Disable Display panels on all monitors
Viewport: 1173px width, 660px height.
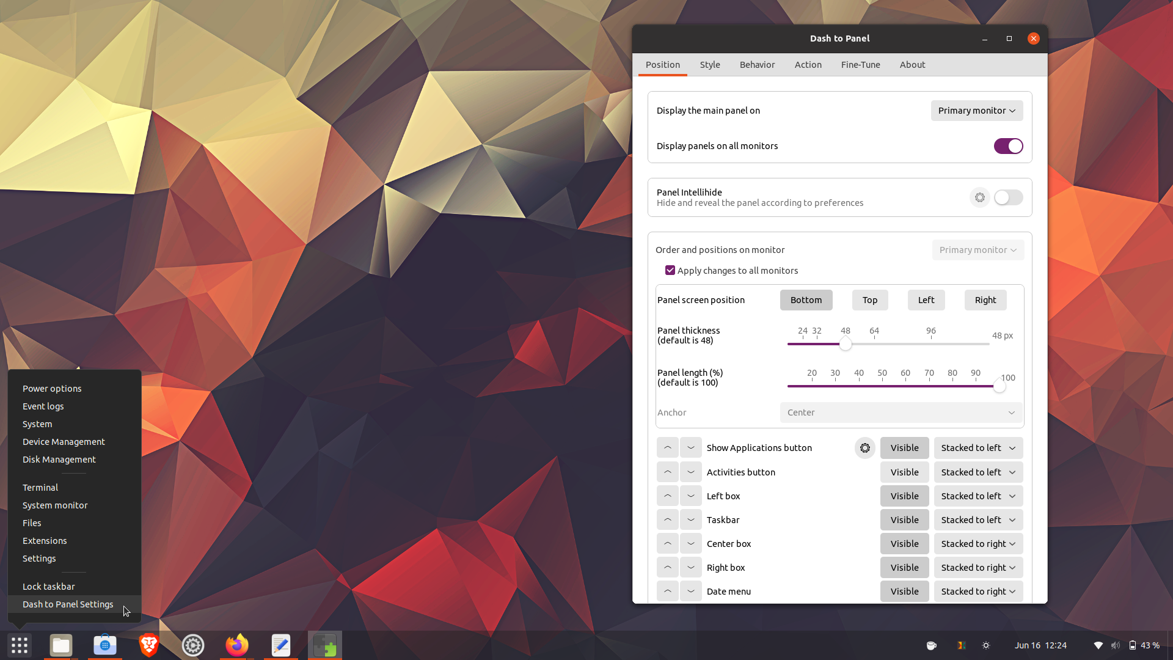point(1007,146)
